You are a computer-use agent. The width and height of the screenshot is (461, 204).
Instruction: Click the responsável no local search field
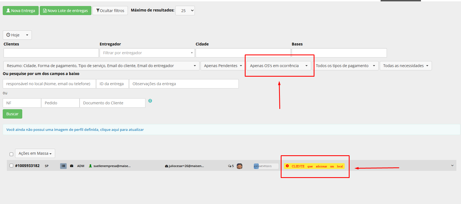[49, 84]
